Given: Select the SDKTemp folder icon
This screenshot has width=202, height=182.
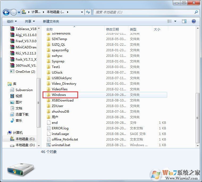Looking at the screenshot, I should point(48,39).
